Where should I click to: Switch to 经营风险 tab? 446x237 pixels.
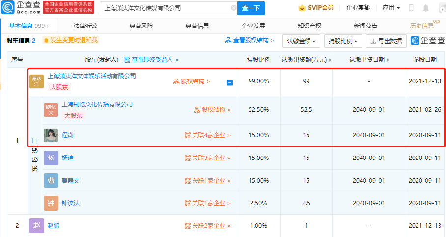point(141,26)
